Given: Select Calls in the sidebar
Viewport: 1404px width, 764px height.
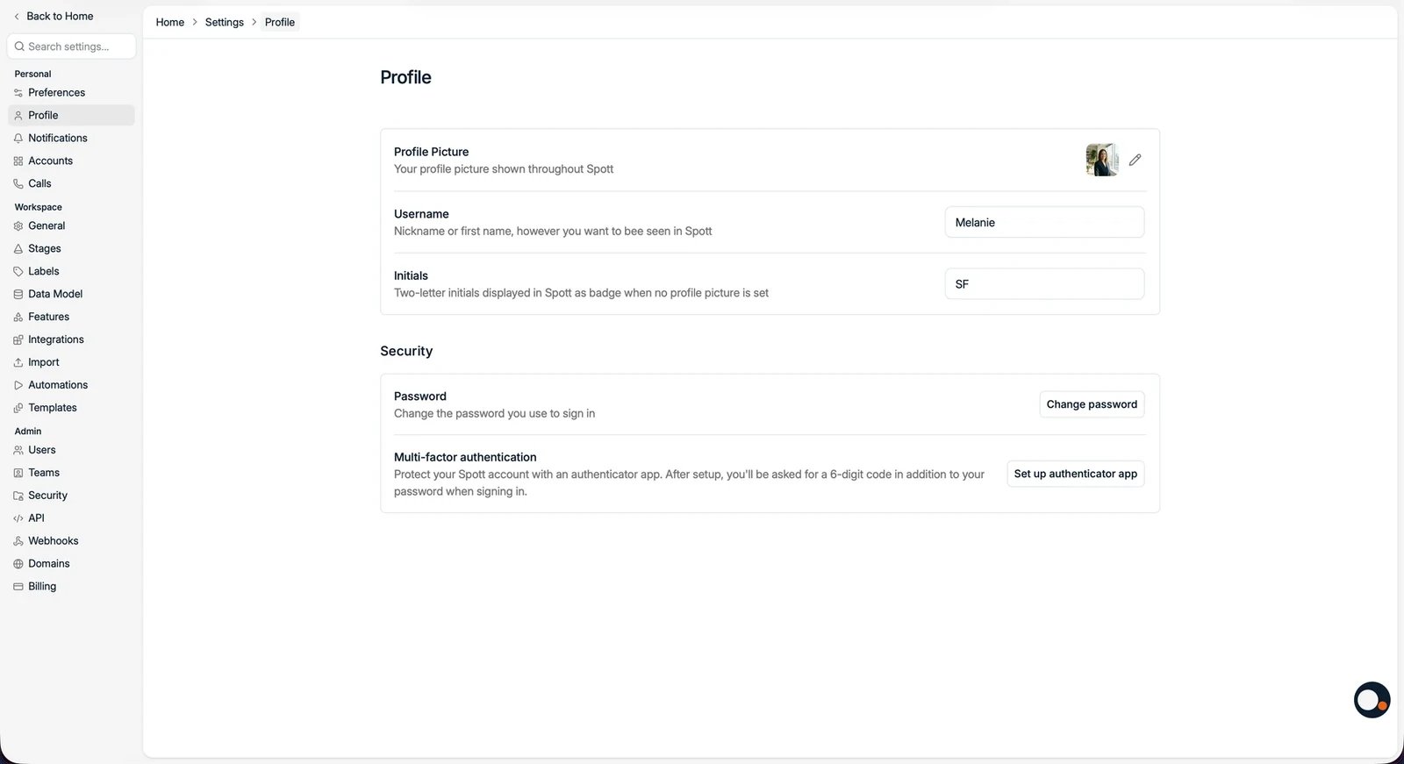Looking at the screenshot, I should 71,184.
